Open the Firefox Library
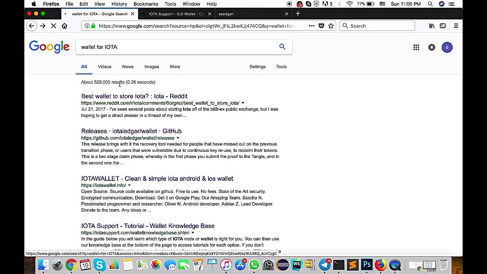Screen dimensions: 487x274 click(x=432, y=26)
